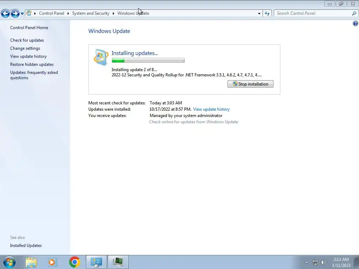
Task: Select Windows Update in the breadcrumb
Action: [133, 13]
